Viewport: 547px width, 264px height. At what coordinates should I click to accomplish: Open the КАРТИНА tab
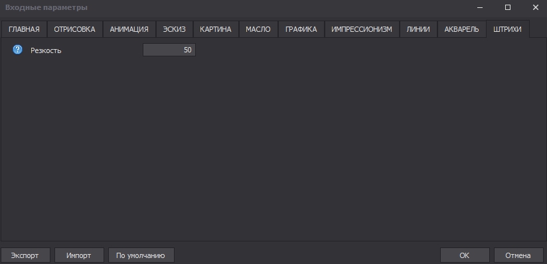[x=216, y=29]
